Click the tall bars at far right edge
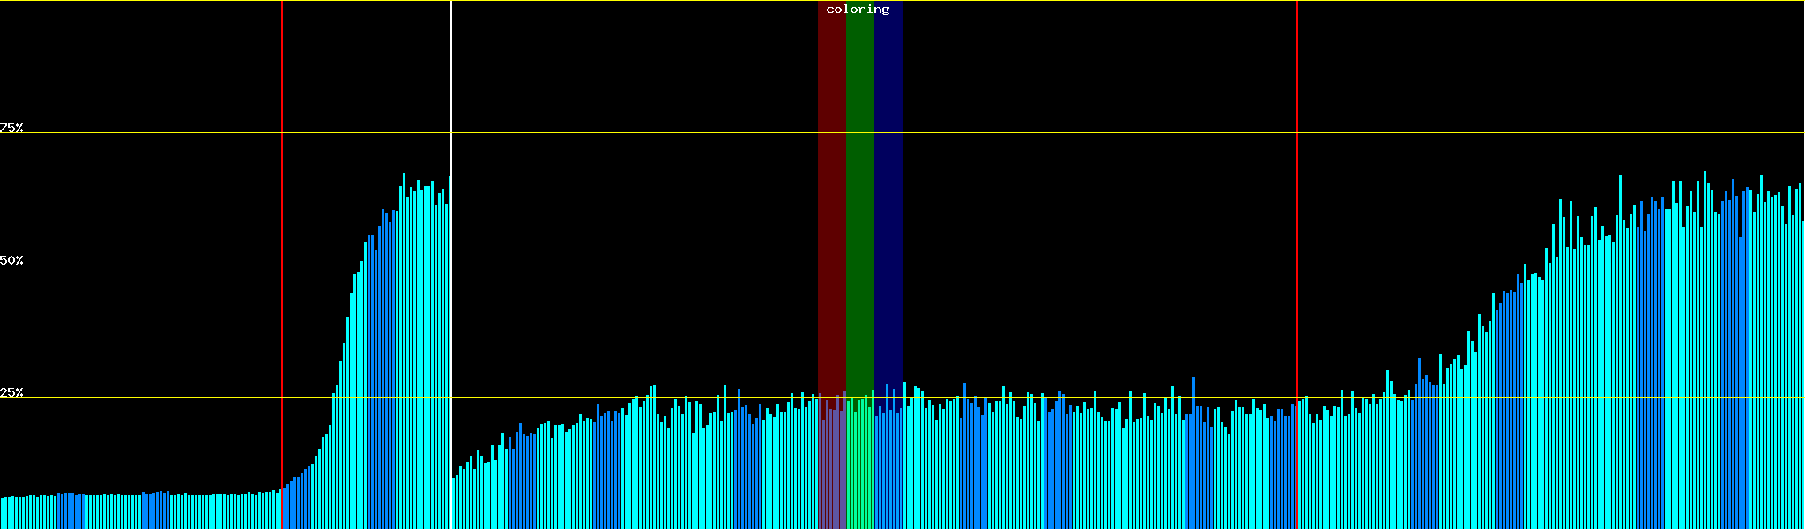Screen dimensions: 1805x529 coord(1798,353)
